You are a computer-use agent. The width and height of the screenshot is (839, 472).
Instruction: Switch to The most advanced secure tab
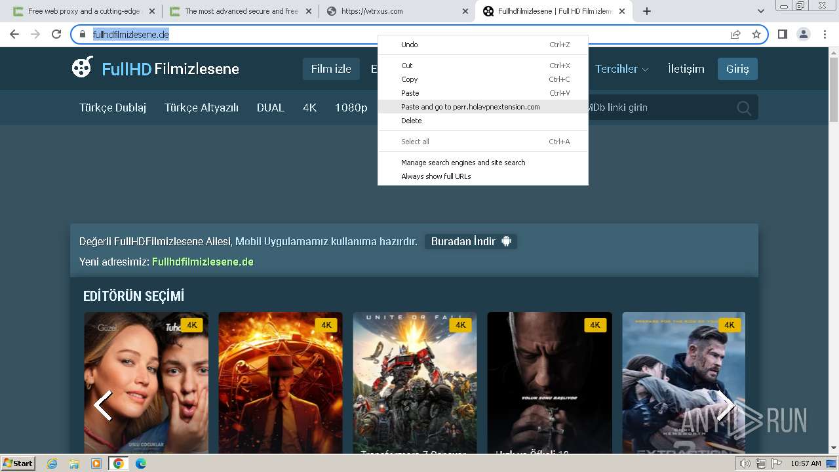coord(241,11)
